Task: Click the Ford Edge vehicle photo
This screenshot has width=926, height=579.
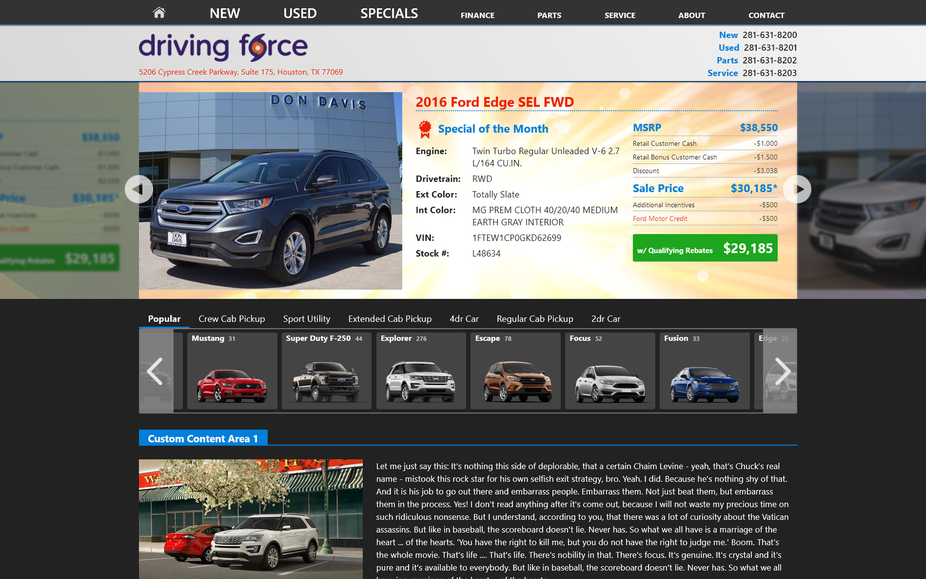Action: [x=271, y=191]
